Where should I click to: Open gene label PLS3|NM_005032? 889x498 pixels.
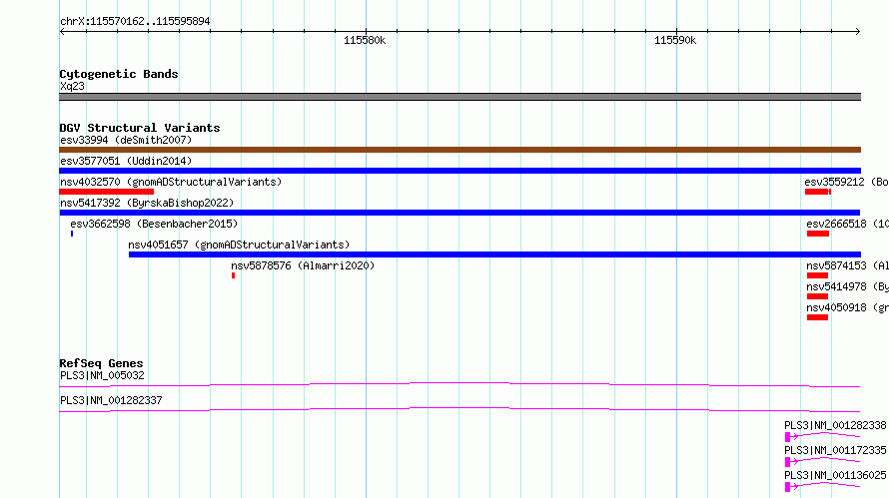102,375
